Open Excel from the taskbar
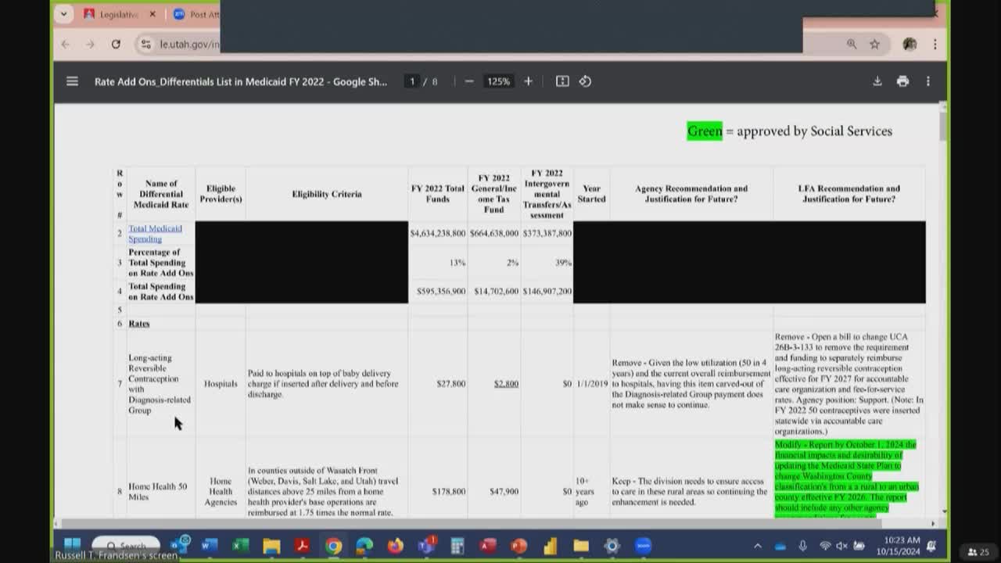 point(240,546)
